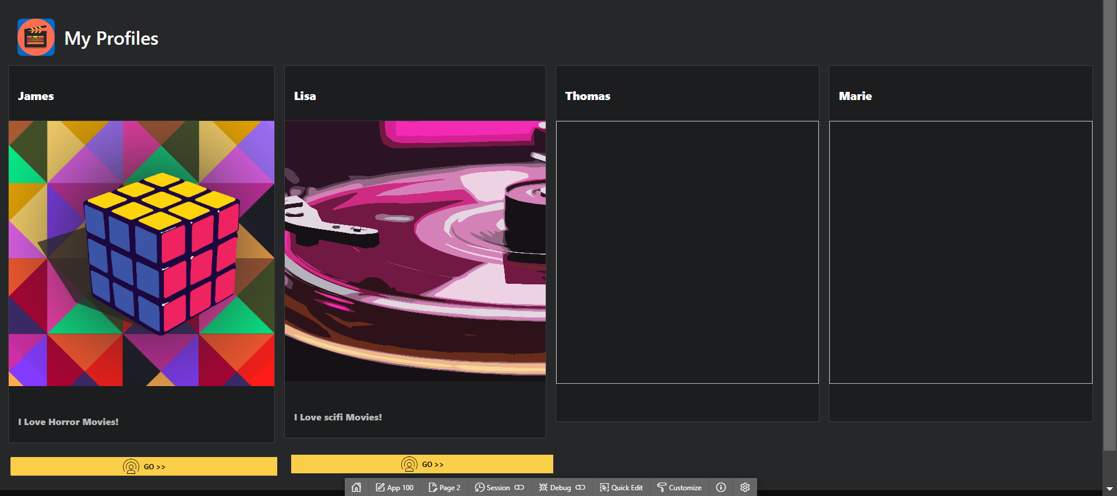Click the Thomas profile name
The height and width of the screenshot is (496, 1117).
(588, 96)
